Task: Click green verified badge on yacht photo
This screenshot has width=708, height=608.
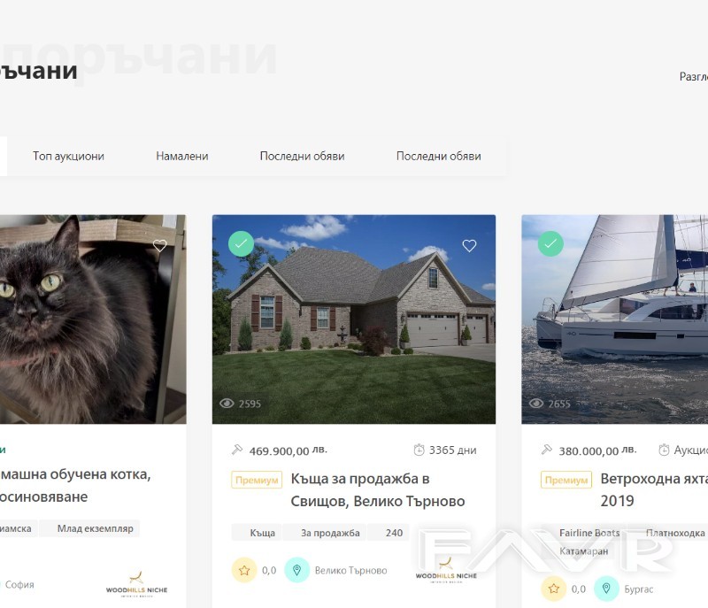Action: pos(550,243)
